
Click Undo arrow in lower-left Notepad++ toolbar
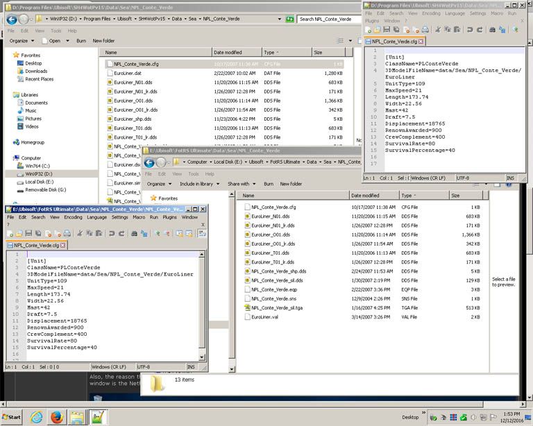pos(112,233)
